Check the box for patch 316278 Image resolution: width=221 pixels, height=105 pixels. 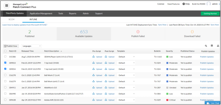click(5, 75)
